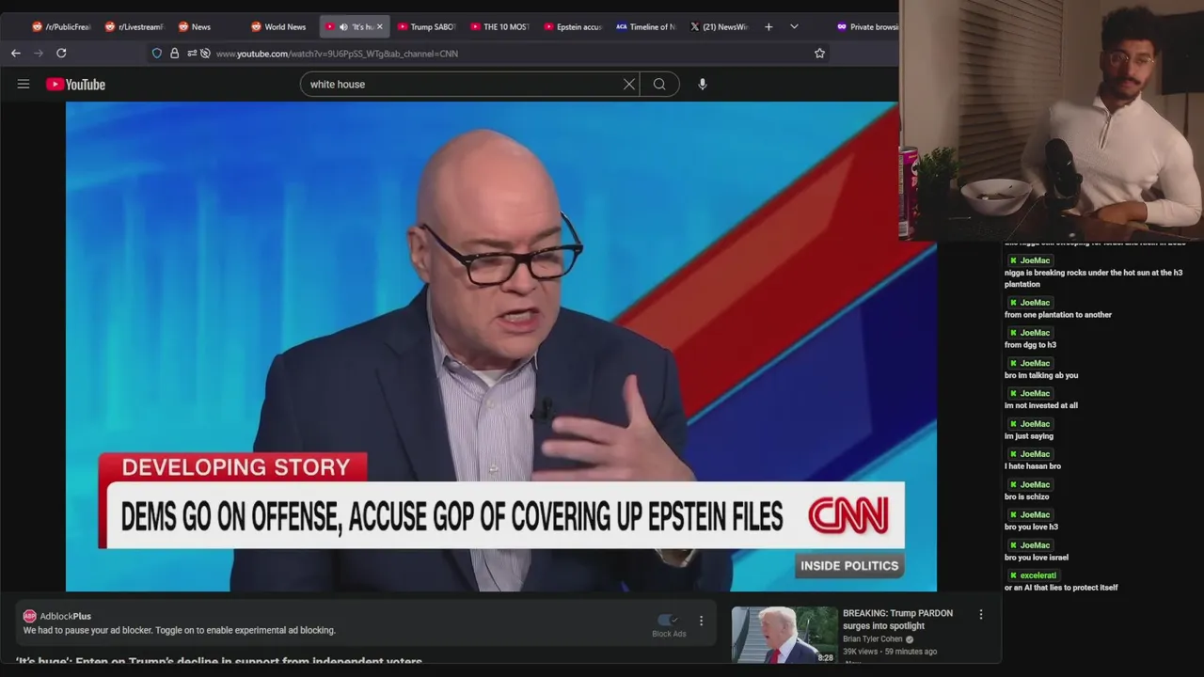Viewport: 1204px width, 677px height.
Task: Click the tracking protection shield icon
Action: pos(157,54)
